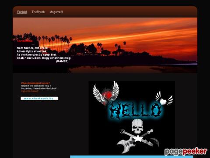Select the skull graphic in the image
The height and width of the screenshot is (158, 210).
pyautogui.click(x=137, y=126)
